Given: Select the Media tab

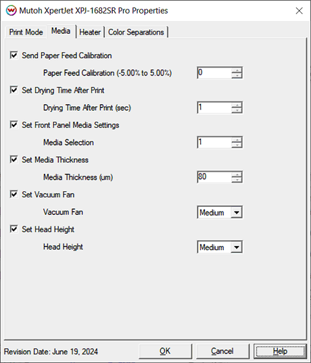Looking at the screenshot, I should (x=61, y=31).
